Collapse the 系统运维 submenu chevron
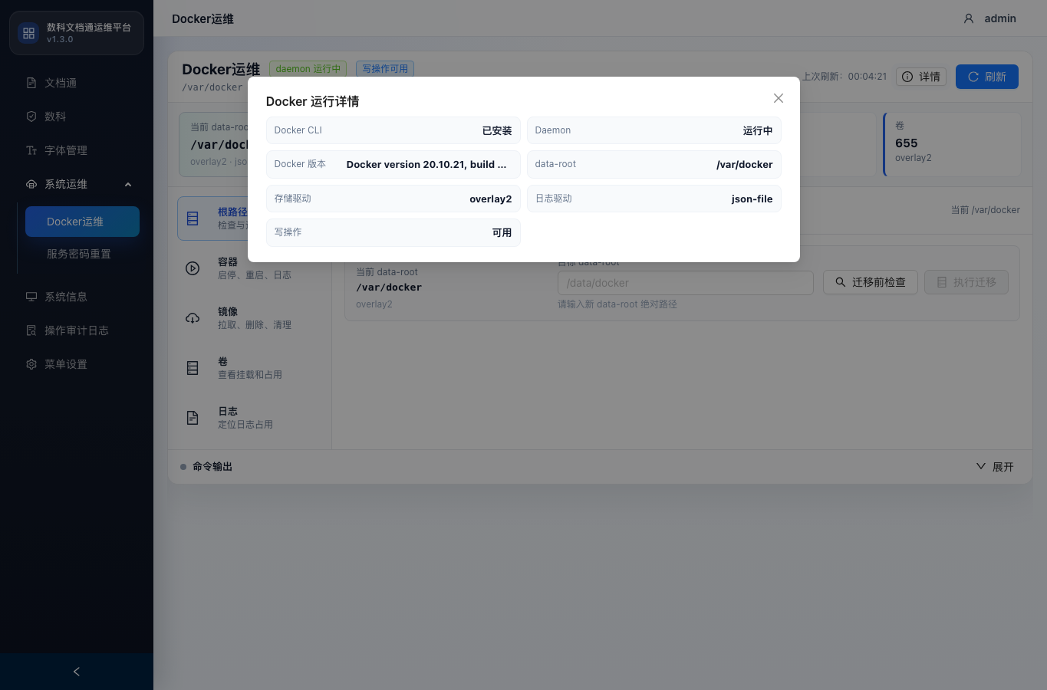 pos(128,184)
